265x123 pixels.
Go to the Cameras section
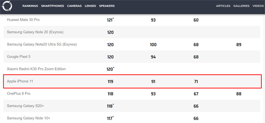pyautogui.click(x=74, y=6)
